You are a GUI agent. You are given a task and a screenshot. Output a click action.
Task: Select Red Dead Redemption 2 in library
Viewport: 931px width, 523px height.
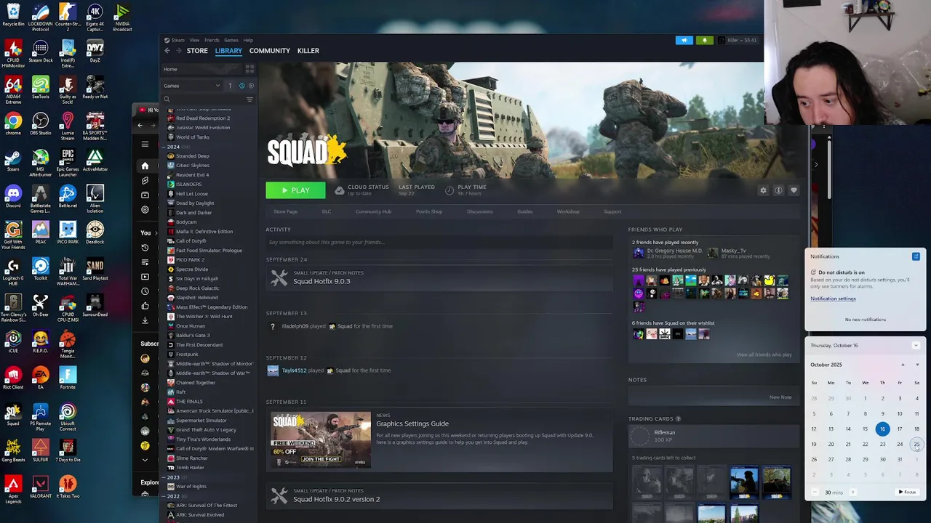202,118
